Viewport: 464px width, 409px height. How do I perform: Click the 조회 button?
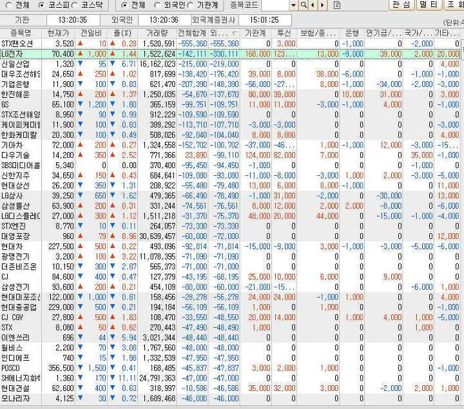coord(454,5)
